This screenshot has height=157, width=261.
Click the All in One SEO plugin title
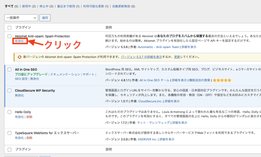click(26, 69)
